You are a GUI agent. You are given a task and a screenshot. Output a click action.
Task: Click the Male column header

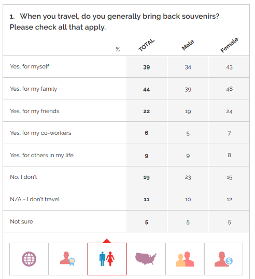(x=188, y=45)
